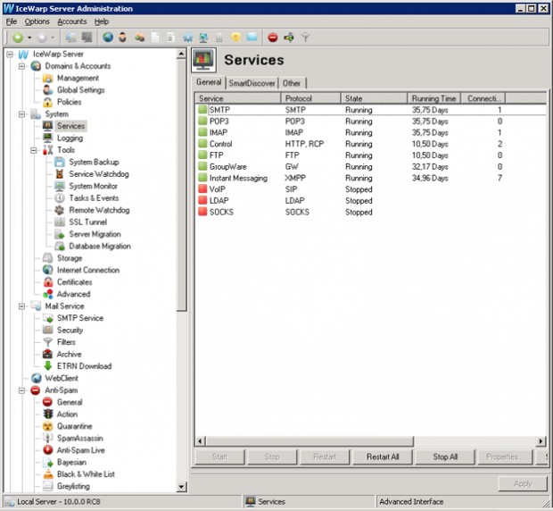Viewport: 553px width, 511px height.
Task: Open the Options menu
Action: [37, 21]
